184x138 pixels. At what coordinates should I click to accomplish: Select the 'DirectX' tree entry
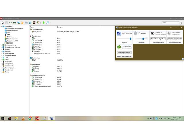point(7,60)
